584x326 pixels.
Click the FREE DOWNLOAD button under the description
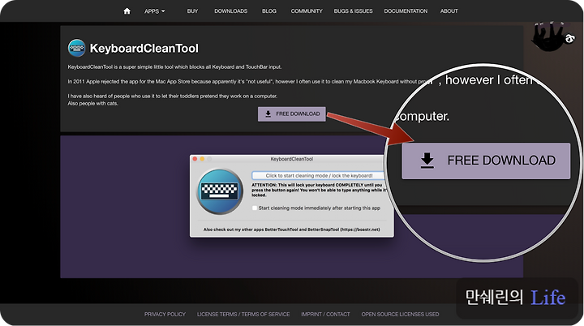point(292,114)
